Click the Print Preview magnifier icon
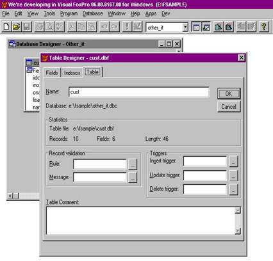Image resolution: width=273 pixels, height=261 pixels. click(x=49, y=27)
